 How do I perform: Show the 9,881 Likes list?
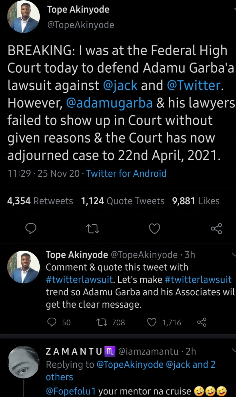click(x=196, y=201)
